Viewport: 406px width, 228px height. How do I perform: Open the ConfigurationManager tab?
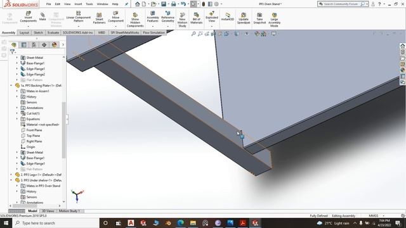tap(34, 45)
